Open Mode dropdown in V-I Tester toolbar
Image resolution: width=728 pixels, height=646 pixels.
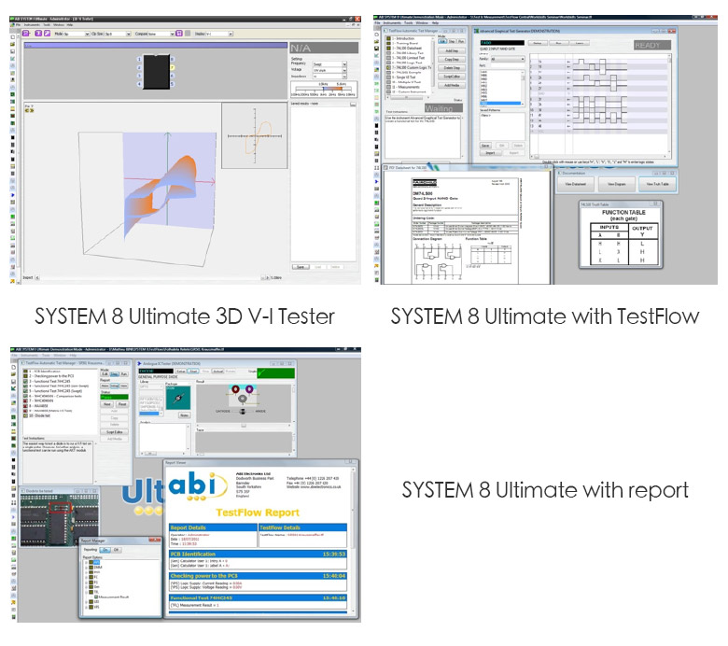(x=87, y=34)
